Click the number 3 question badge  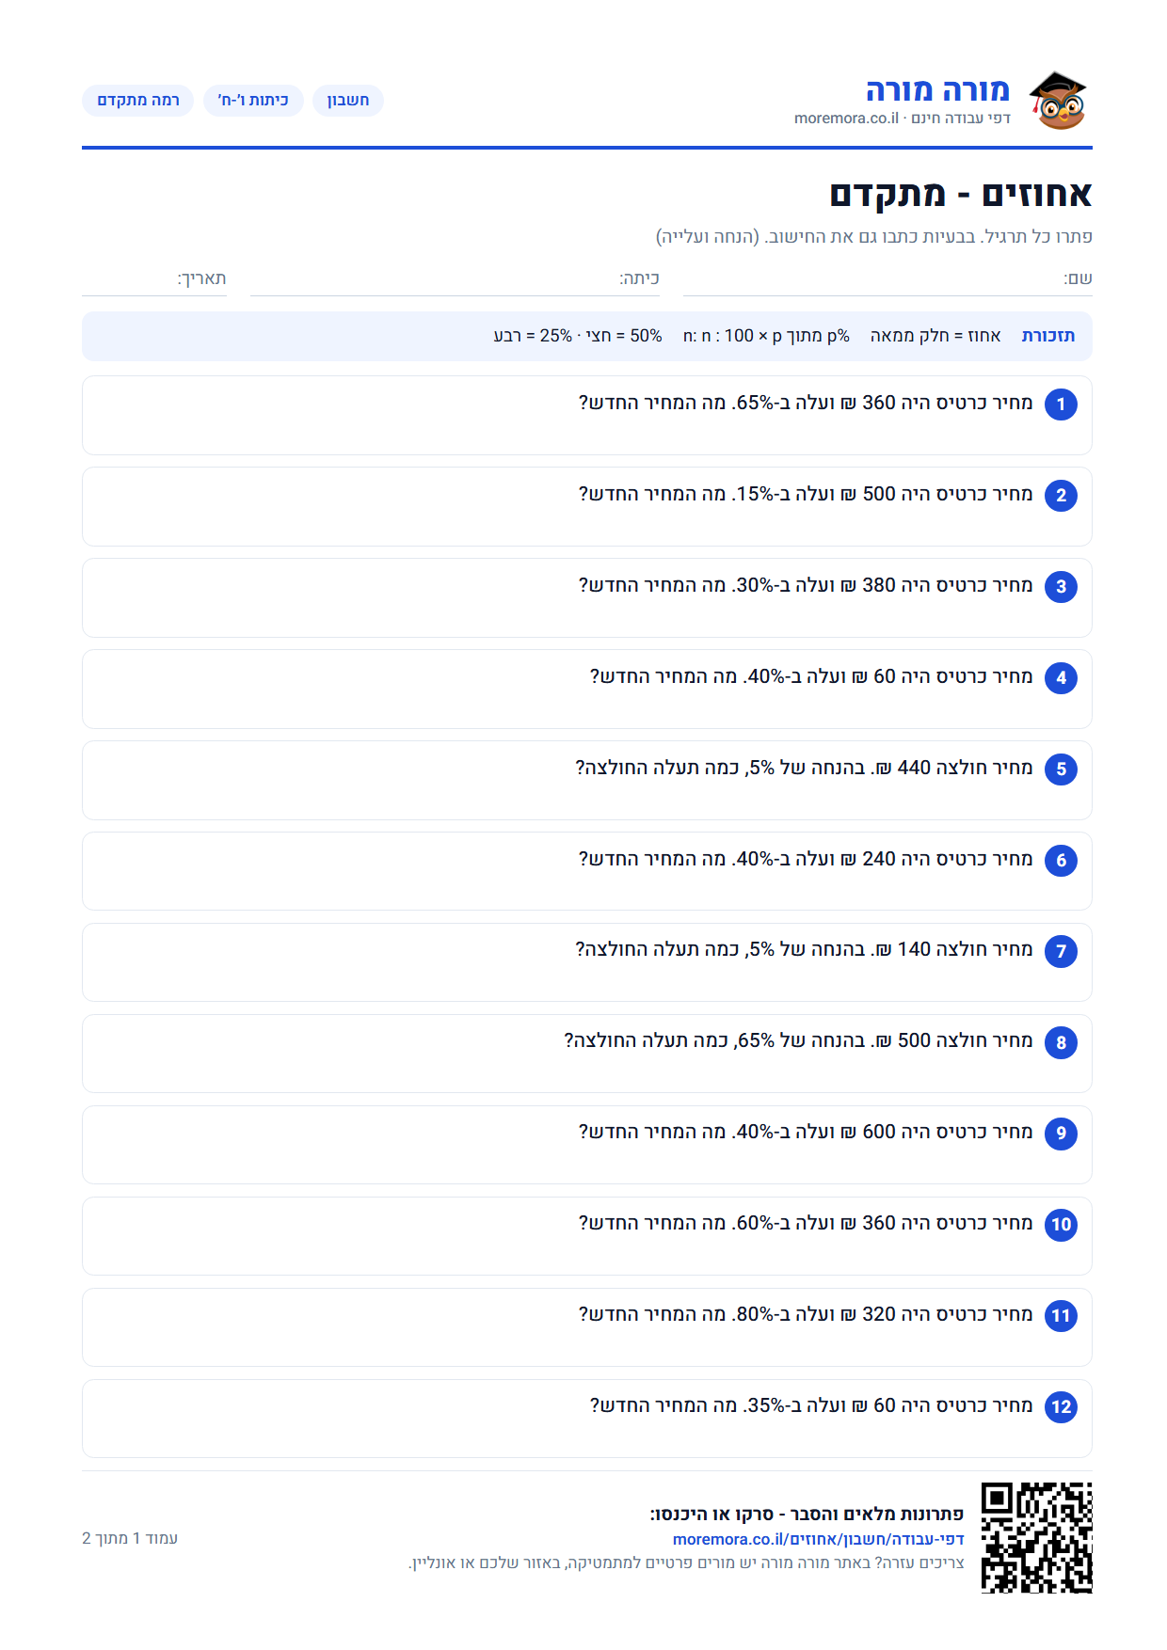(1061, 587)
